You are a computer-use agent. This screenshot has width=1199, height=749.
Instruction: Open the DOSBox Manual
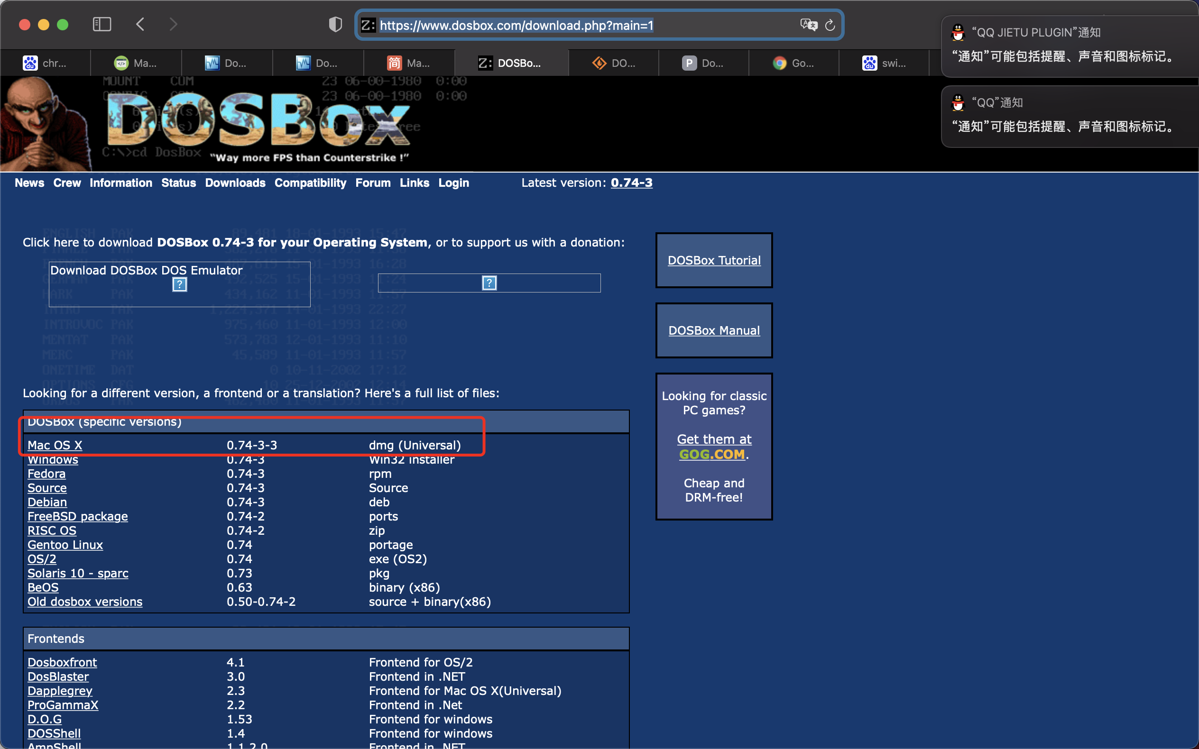click(713, 330)
